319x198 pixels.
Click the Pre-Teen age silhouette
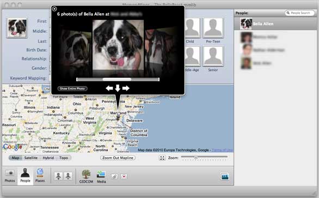point(213,27)
